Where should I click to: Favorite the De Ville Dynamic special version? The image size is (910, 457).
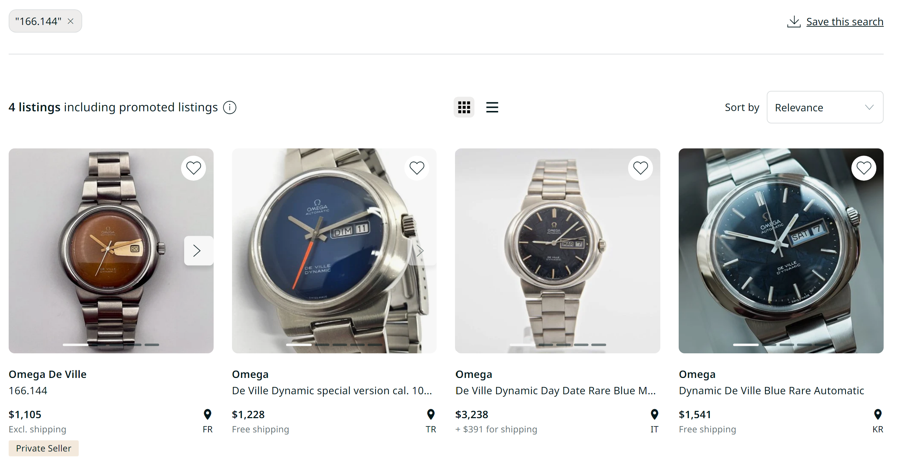(x=417, y=168)
